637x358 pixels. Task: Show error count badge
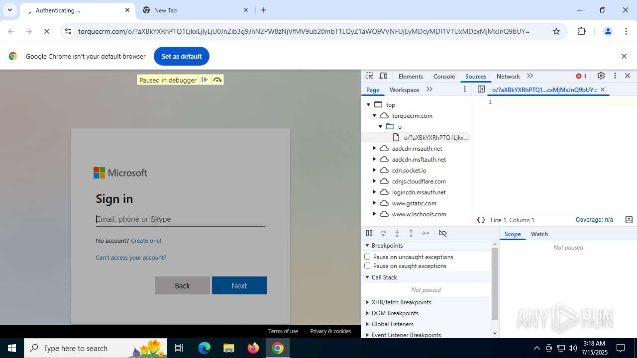(581, 76)
